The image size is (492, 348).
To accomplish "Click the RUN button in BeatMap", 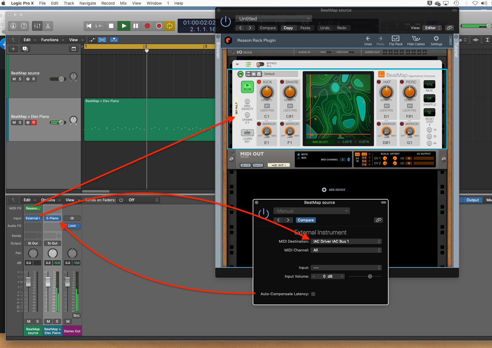I will click(x=247, y=87).
